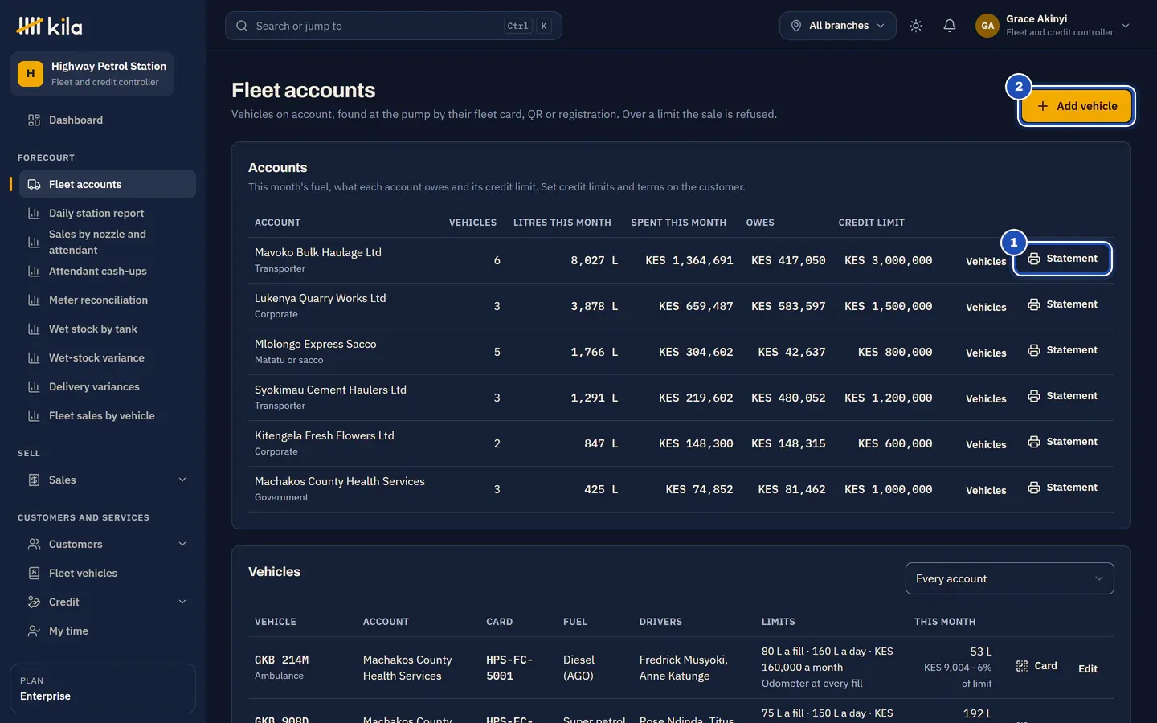
Task: Click the OWES column header
Action: [760, 223]
